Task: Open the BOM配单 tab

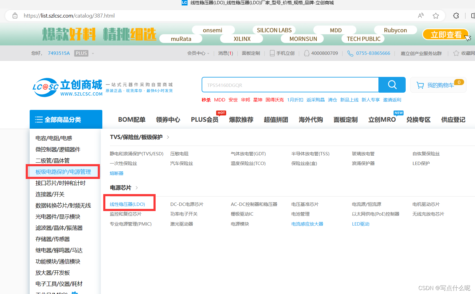Action: (132, 120)
